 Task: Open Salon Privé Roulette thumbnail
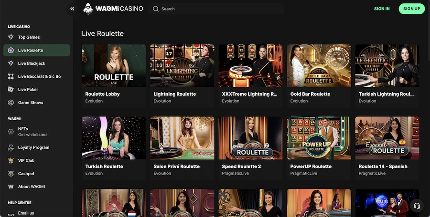point(182,138)
